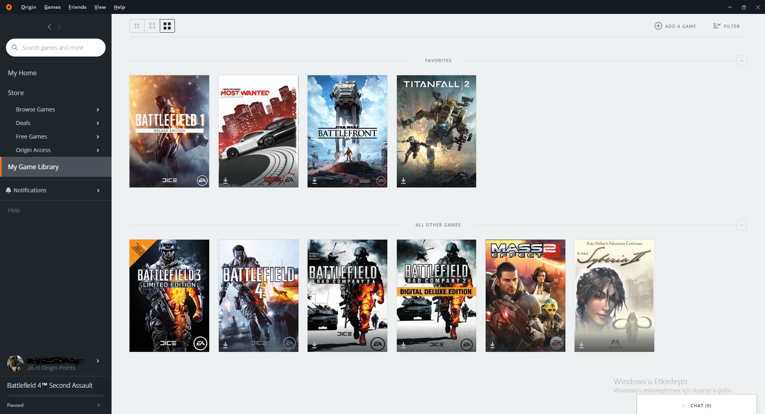
Task: Open Bad Company 2 Digital Deluxe Edition tile
Action: (x=436, y=296)
